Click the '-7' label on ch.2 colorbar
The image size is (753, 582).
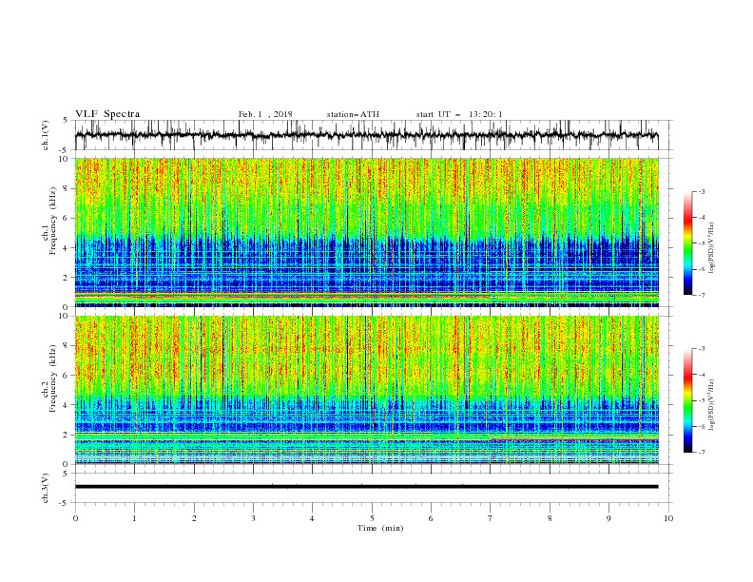click(702, 452)
